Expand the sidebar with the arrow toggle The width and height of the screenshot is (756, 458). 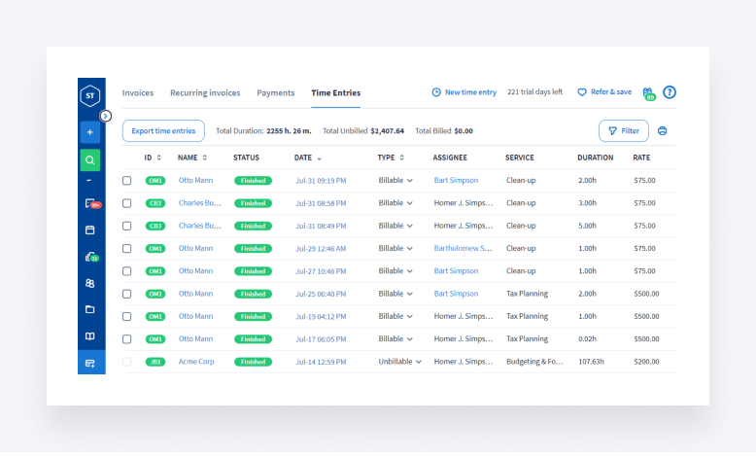click(x=106, y=116)
